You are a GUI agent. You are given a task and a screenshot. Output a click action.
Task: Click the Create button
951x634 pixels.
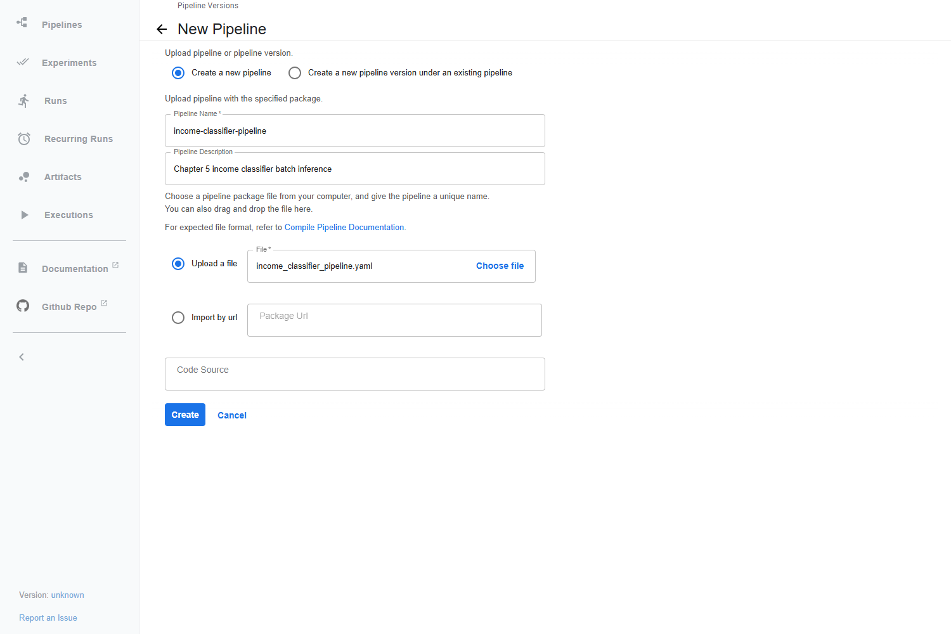click(x=185, y=415)
